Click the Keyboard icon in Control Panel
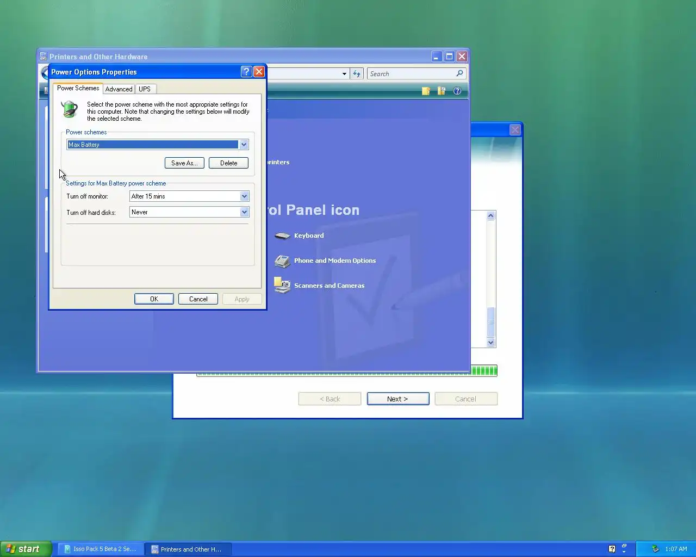 click(282, 236)
